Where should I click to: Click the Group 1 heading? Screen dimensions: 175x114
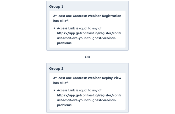[x=56, y=7]
